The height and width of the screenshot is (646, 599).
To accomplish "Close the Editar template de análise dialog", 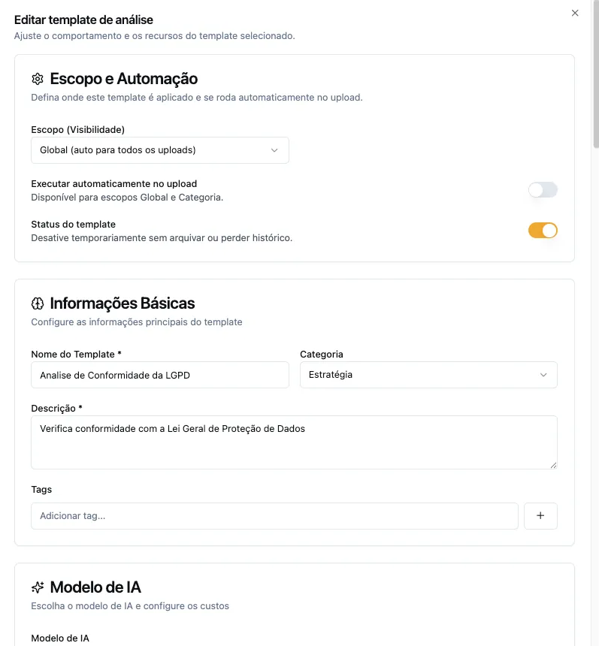I will point(575,13).
